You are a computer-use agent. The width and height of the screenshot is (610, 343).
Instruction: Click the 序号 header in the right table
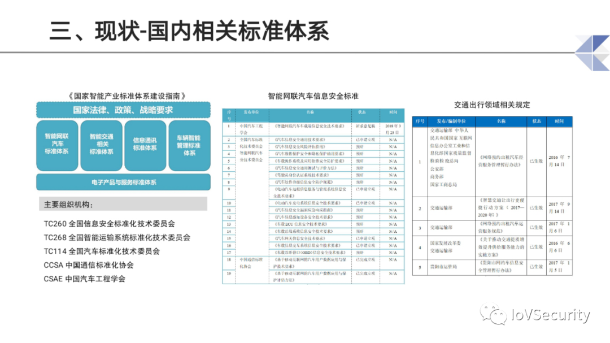click(x=420, y=121)
